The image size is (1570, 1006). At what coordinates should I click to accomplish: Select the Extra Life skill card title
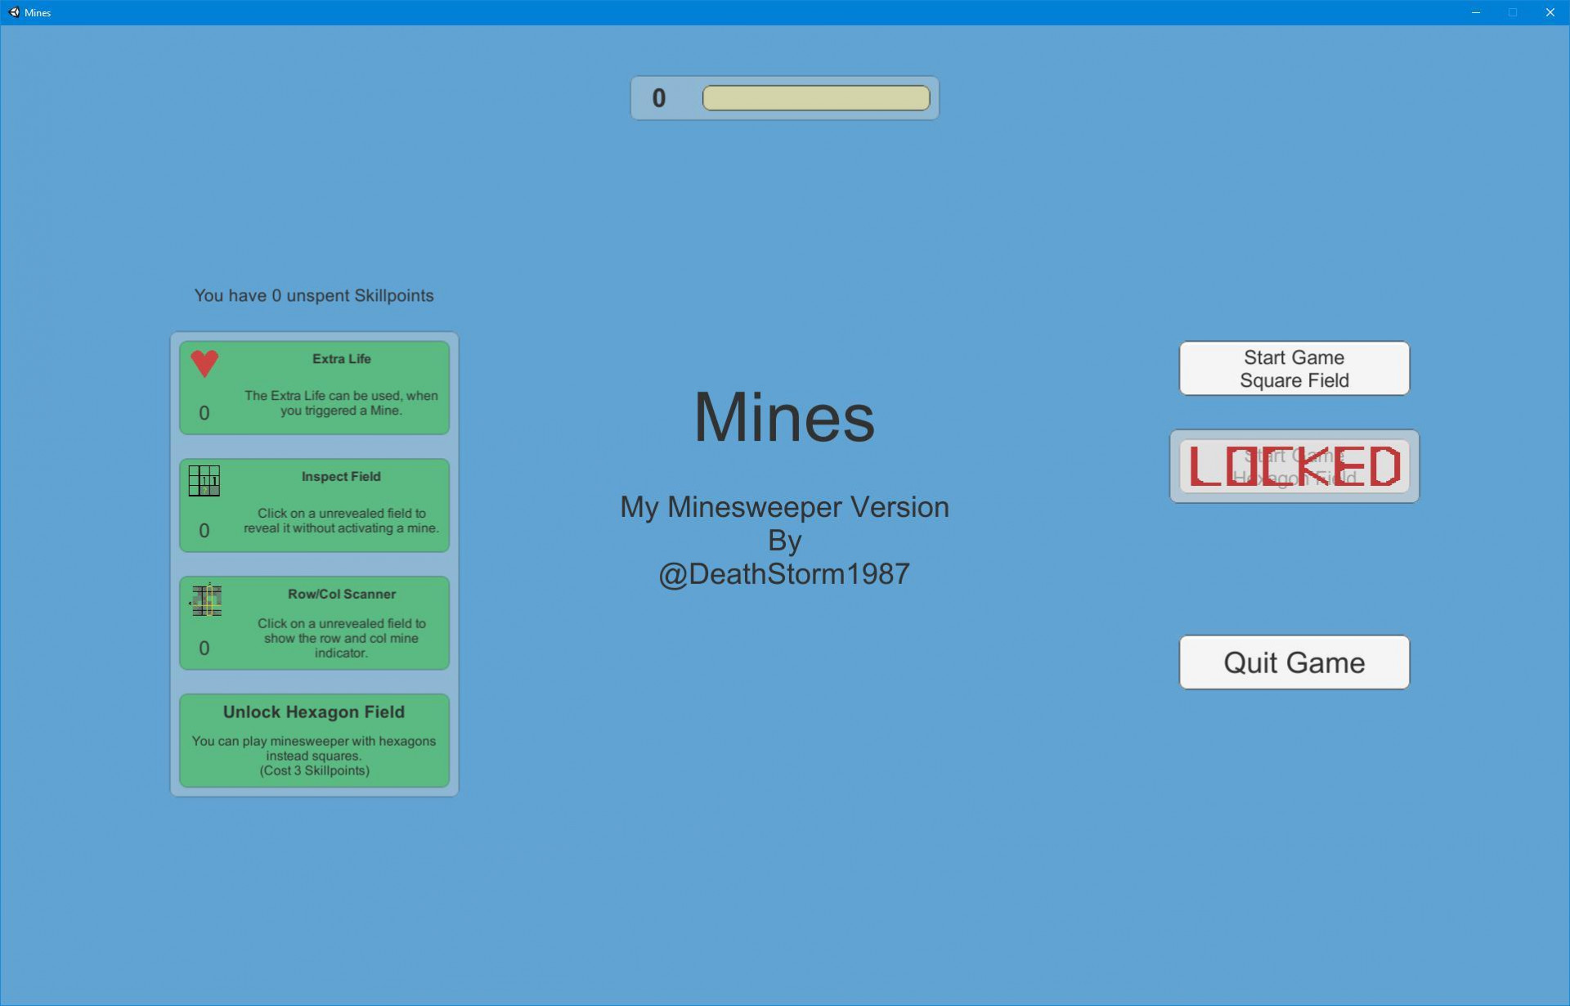(x=342, y=359)
